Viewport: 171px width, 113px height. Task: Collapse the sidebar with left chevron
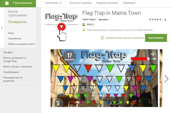(2, 28)
